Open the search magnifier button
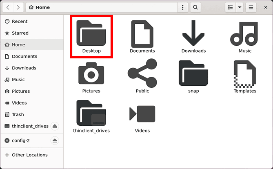This screenshot has width=273, height=169. click(x=195, y=7)
